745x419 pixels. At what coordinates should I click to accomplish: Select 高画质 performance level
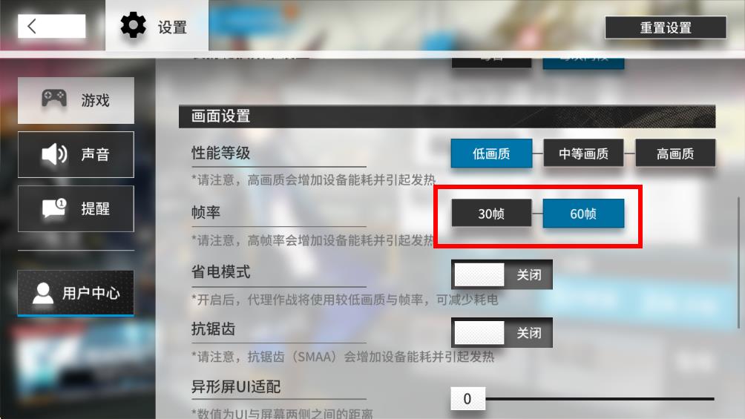click(675, 153)
